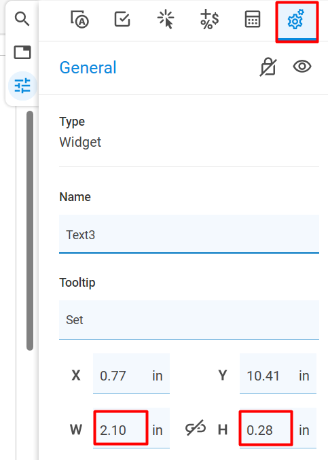Open the Calculate tab calculator icon

(253, 19)
